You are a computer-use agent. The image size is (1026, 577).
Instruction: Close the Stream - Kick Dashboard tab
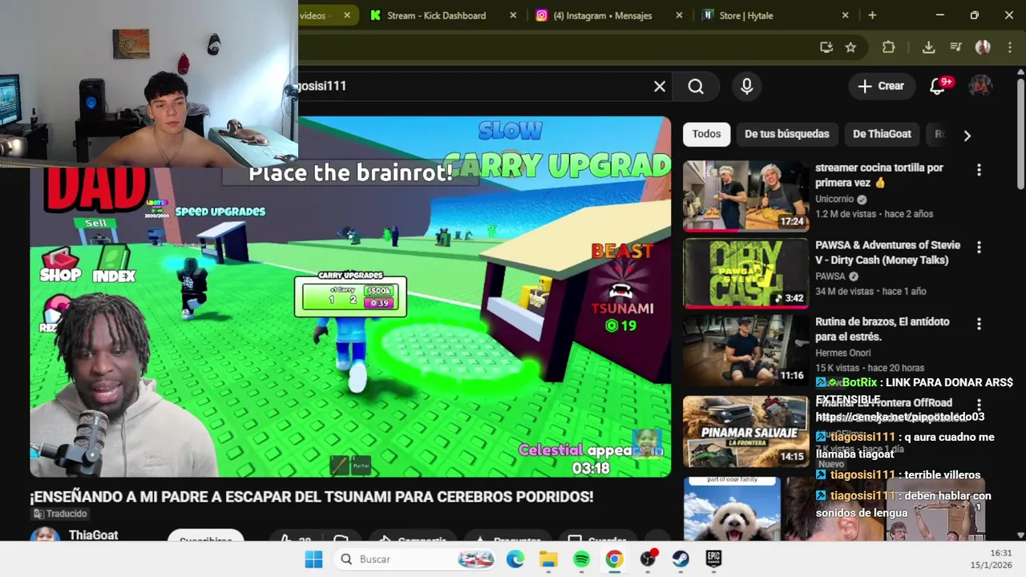[x=513, y=15]
